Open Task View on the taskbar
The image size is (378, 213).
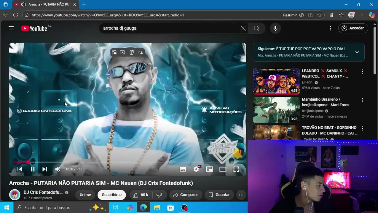[x=116, y=208]
